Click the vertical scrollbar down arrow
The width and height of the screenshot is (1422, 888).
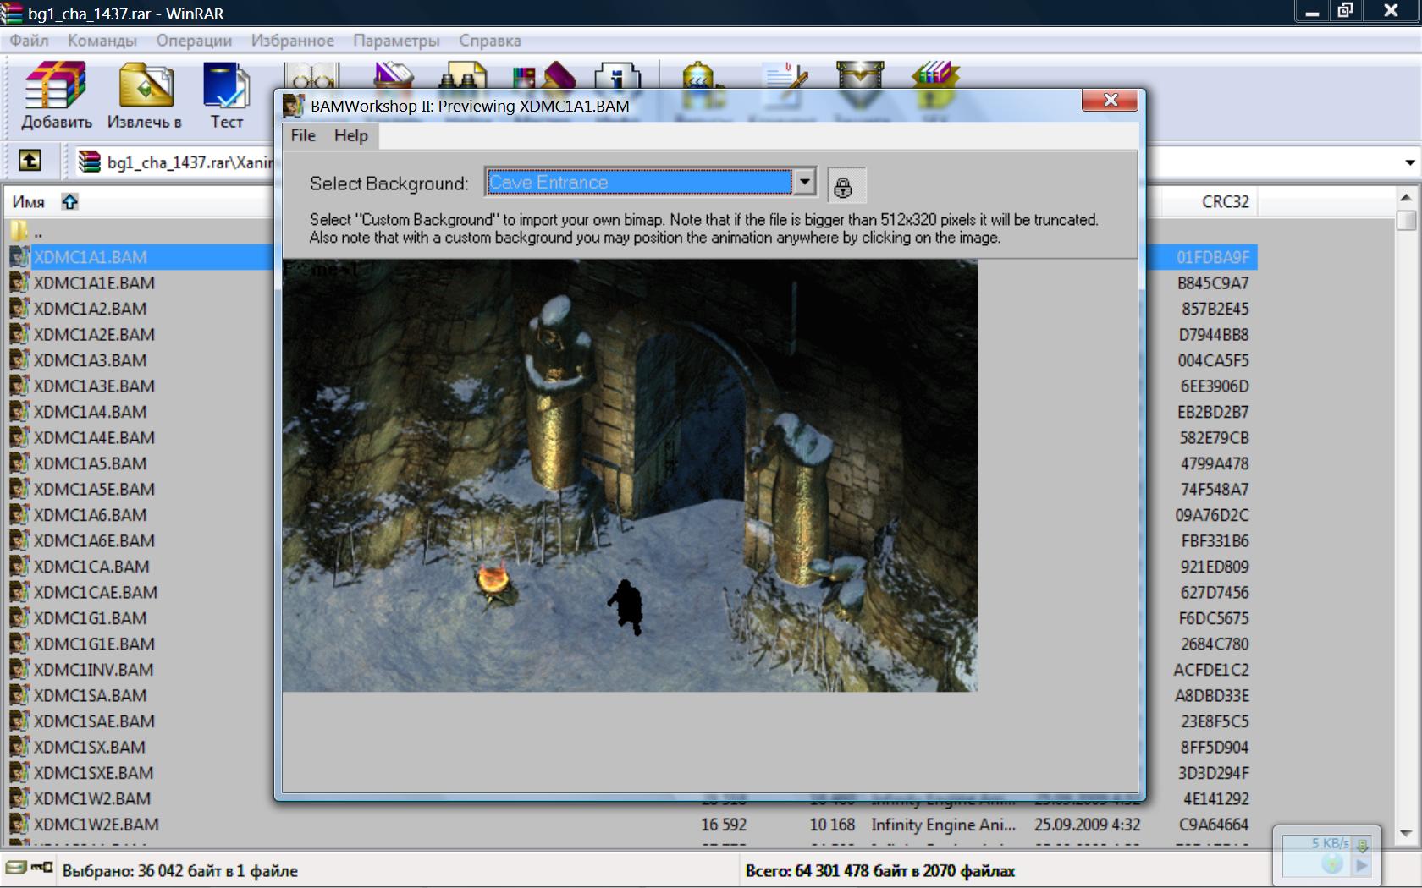(1406, 833)
